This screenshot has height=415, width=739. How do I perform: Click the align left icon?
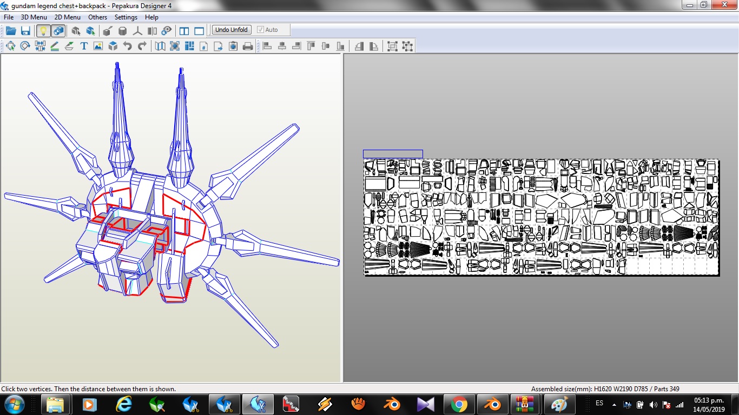point(267,46)
